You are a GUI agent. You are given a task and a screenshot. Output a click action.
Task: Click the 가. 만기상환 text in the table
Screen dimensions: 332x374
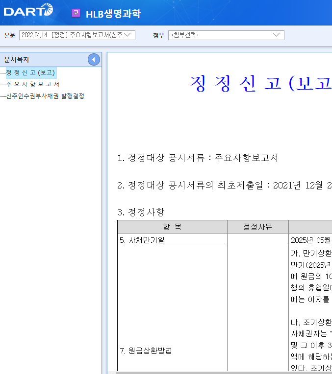point(311,253)
